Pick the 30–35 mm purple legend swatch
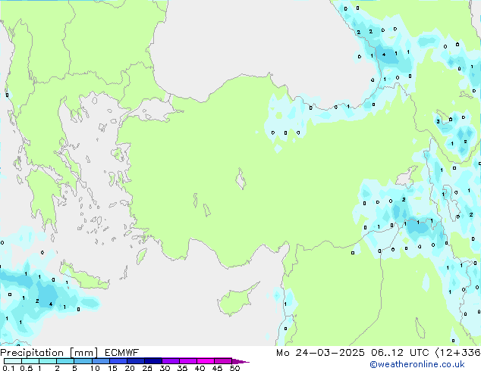Screen dimensions: 481x371 pyautogui.click(x=171, y=361)
